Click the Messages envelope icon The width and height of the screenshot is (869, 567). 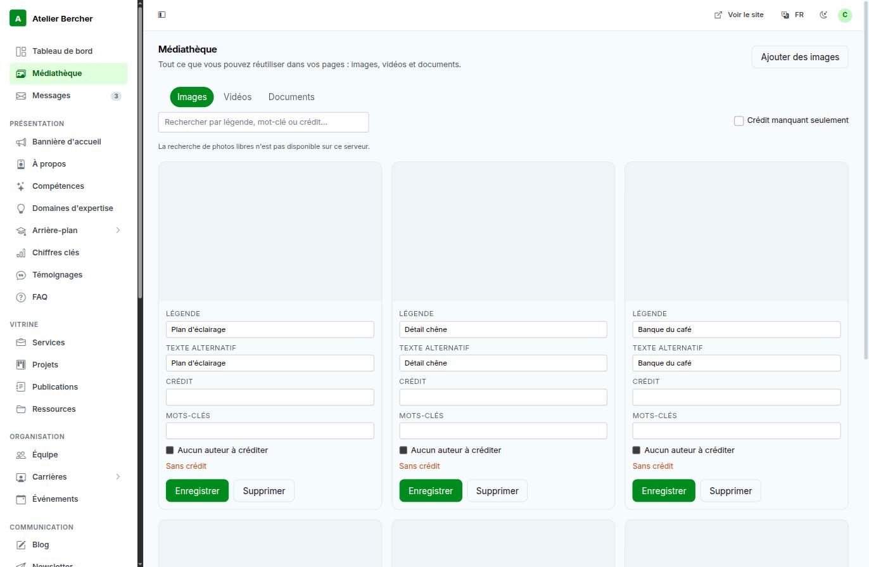pos(21,96)
